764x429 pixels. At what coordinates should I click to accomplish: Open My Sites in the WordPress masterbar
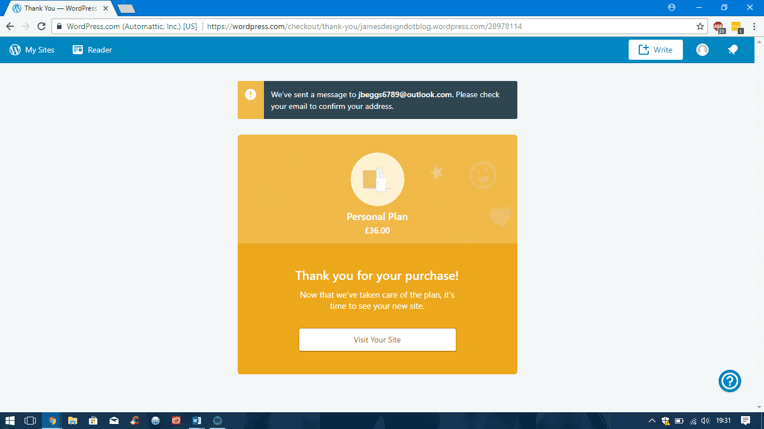pos(32,50)
